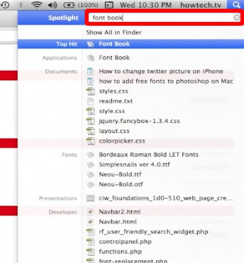Open rf_user_friendly_search_widget.php result

coord(153,231)
